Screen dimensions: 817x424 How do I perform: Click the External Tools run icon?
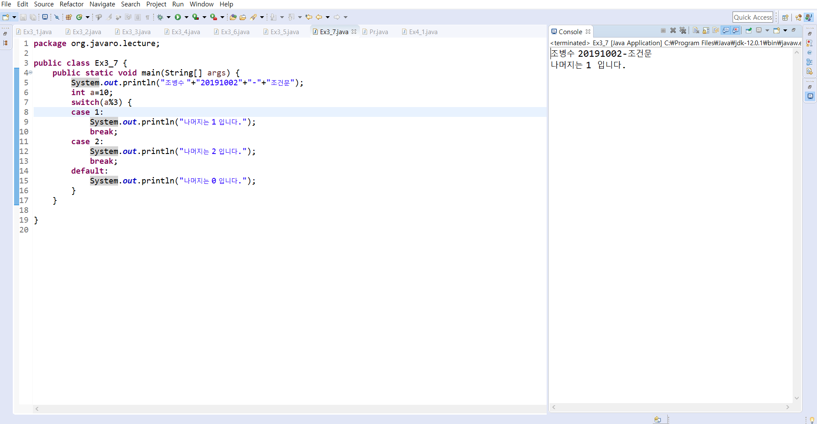(214, 17)
